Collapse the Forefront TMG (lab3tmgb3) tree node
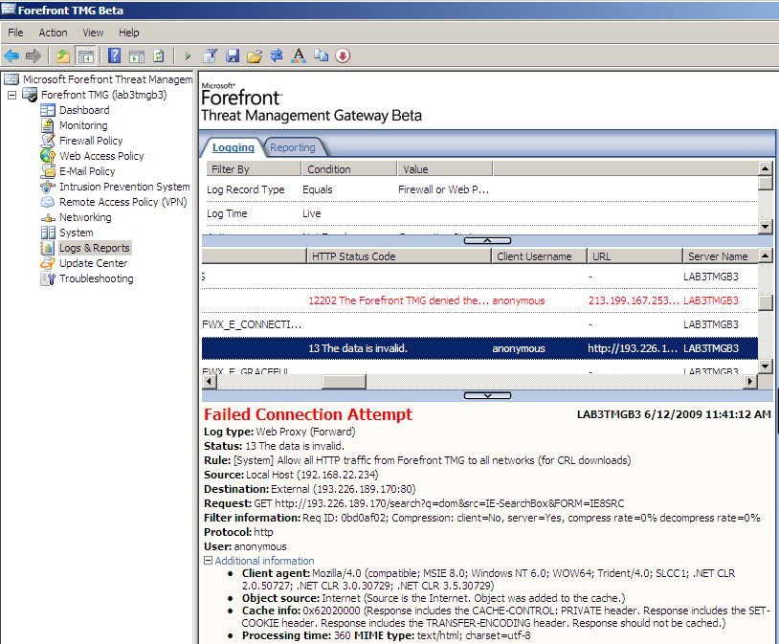The width and height of the screenshot is (779, 644). click(11, 95)
